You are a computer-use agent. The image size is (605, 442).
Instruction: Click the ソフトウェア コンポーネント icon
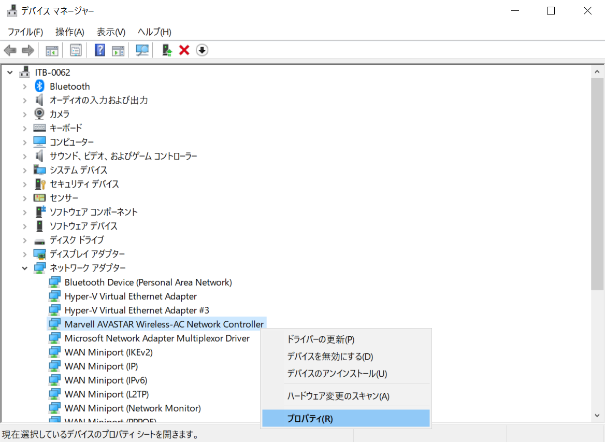[x=40, y=211]
